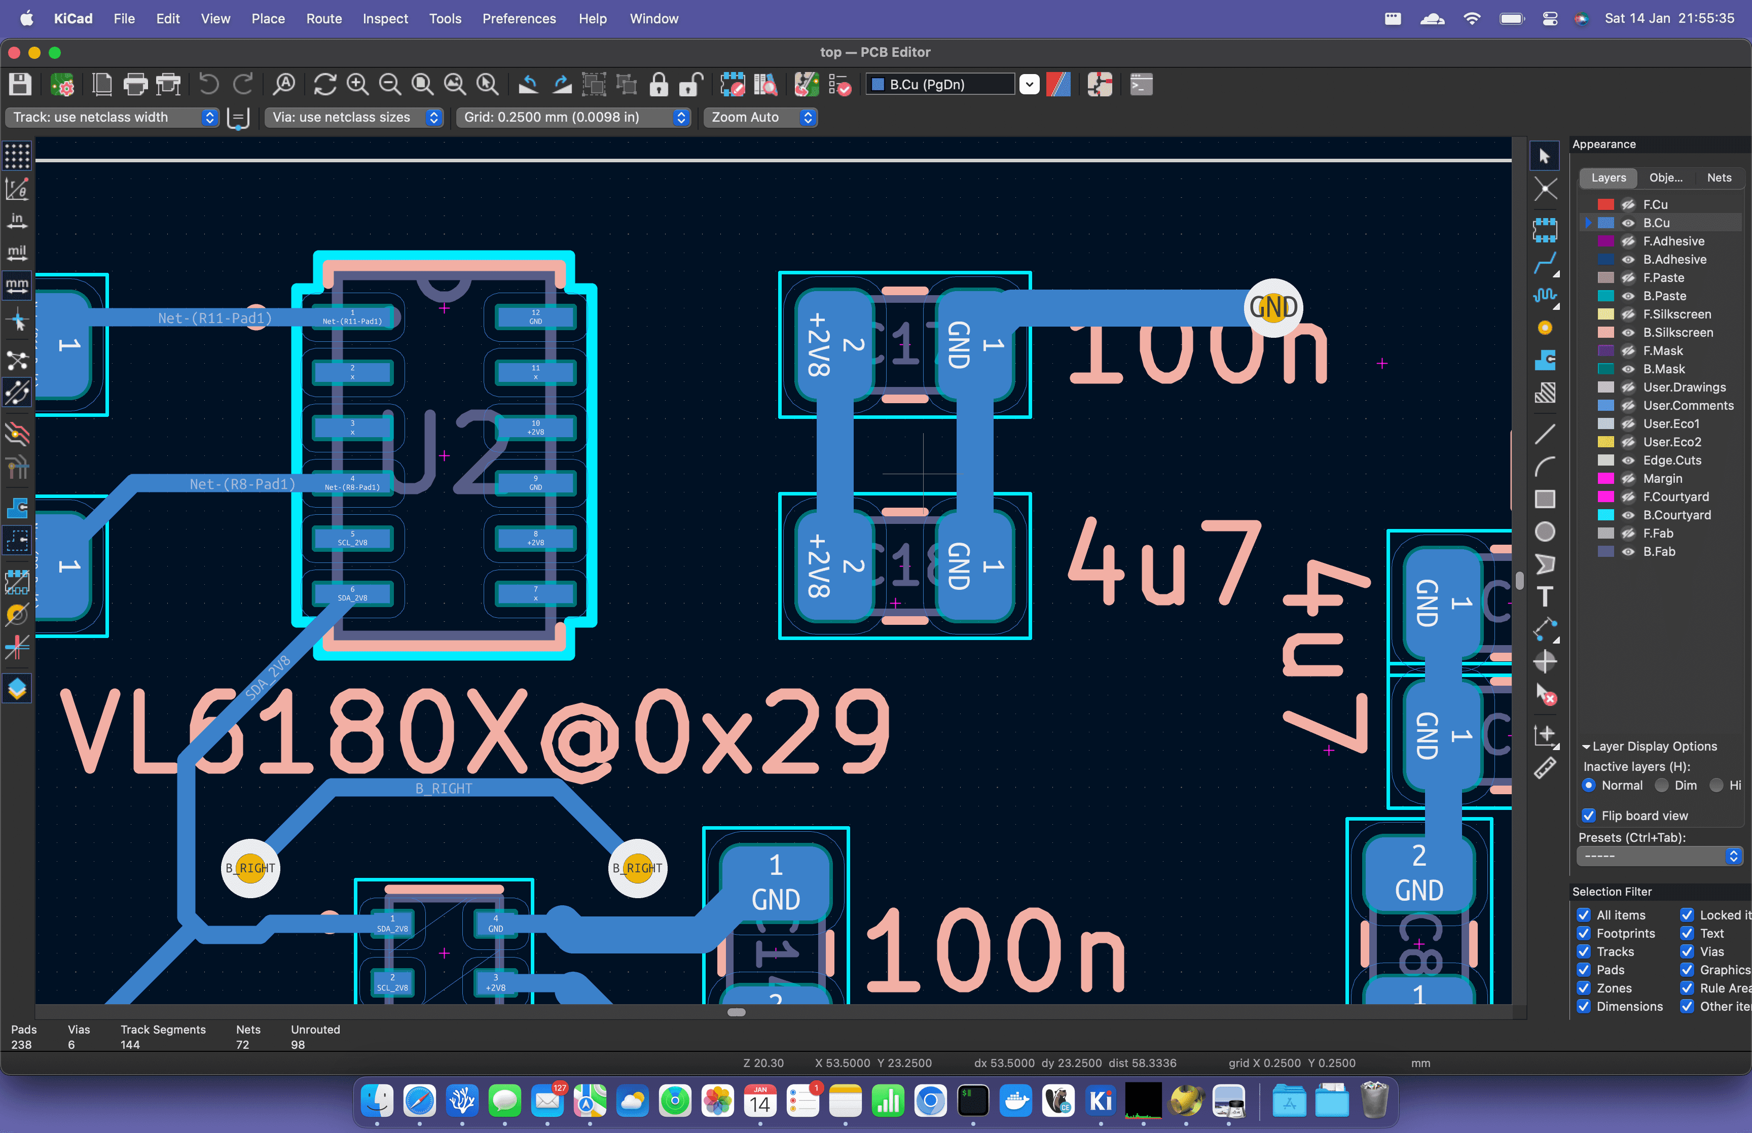Select the Add text tool

[x=1545, y=596]
